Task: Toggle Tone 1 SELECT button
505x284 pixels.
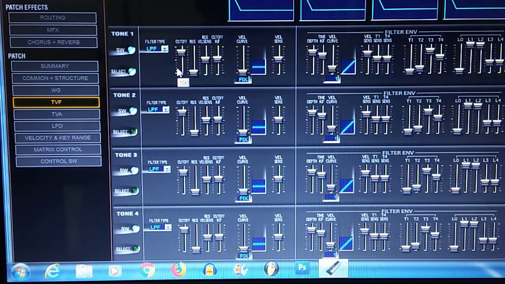Action: pos(131,71)
